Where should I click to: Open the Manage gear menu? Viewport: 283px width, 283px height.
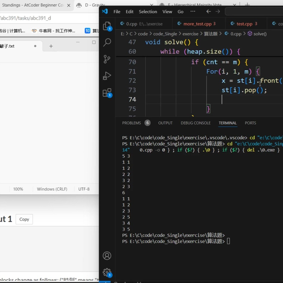[107, 272]
